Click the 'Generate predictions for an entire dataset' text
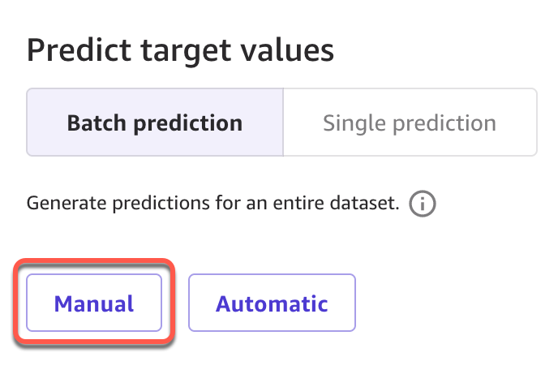This screenshot has height=370, width=558. 213,203
